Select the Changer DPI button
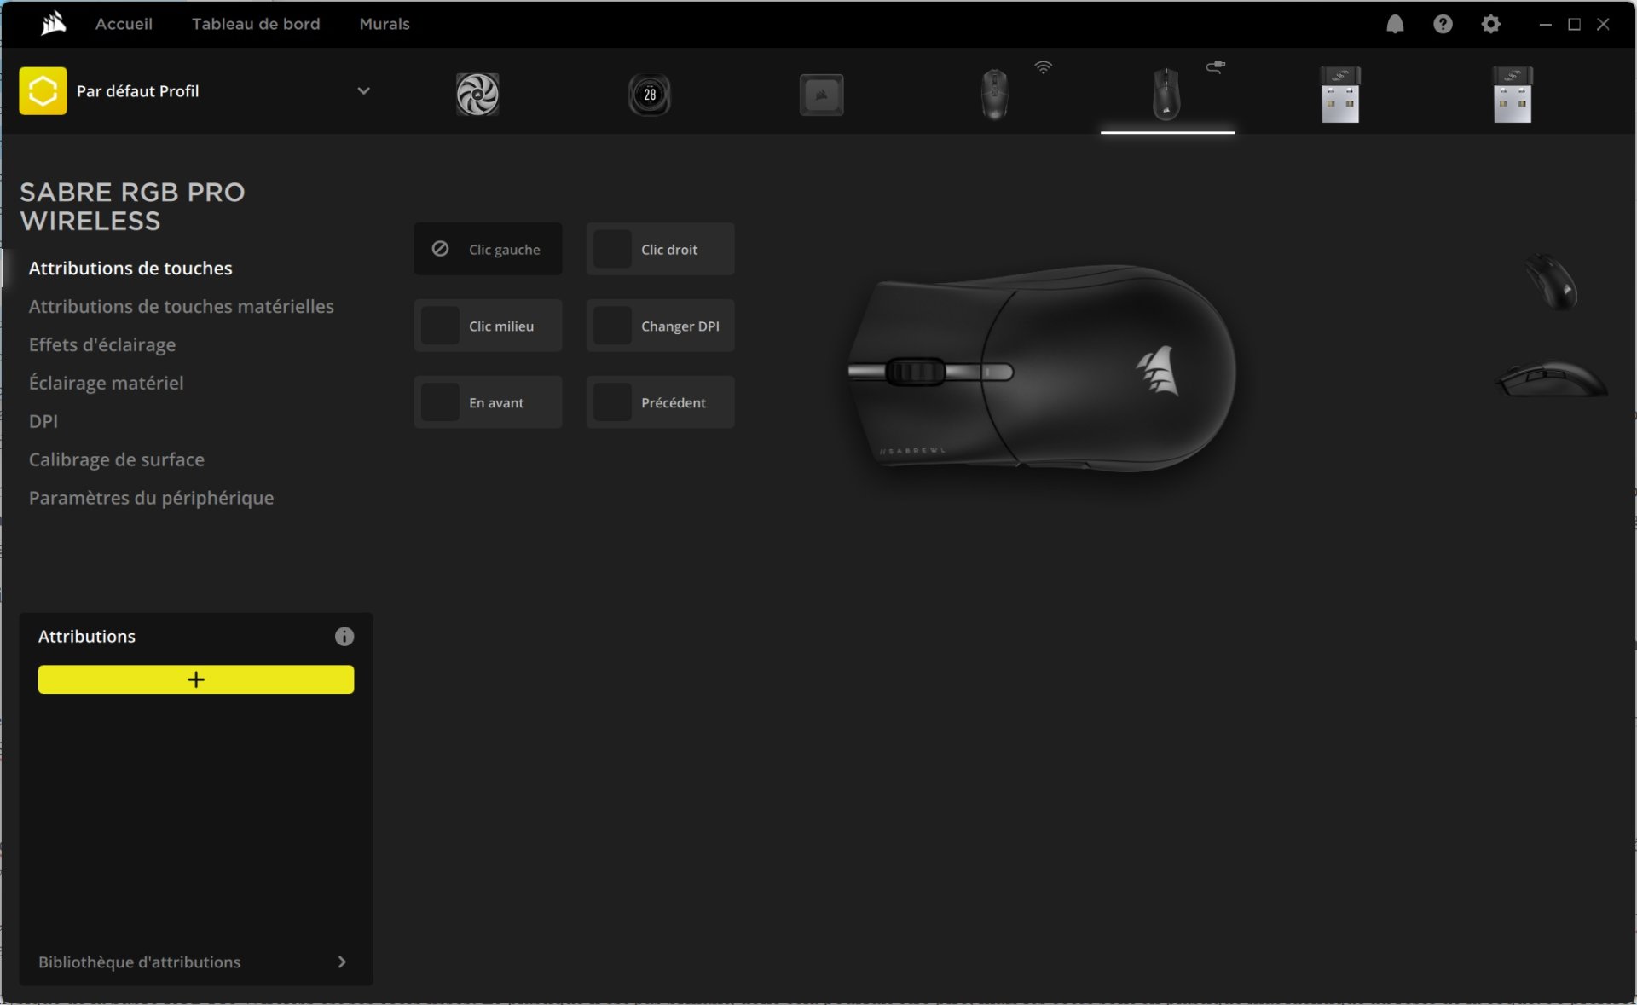Screen dimensions: 1637x1005 (x=660, y=326)
